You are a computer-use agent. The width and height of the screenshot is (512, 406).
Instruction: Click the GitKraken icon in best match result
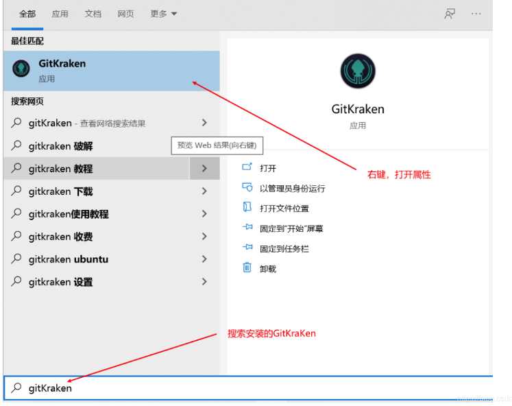coord(21,69)
